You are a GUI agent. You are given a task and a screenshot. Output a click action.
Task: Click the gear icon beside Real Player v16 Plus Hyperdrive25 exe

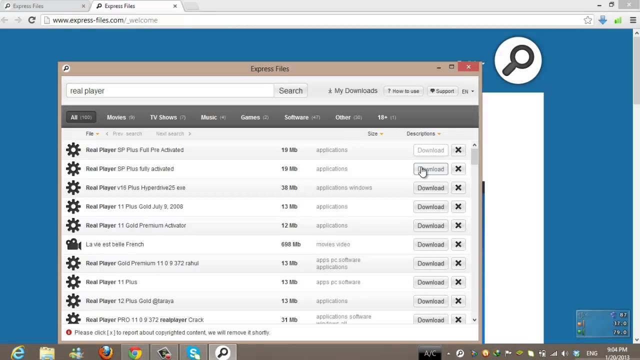73,188
